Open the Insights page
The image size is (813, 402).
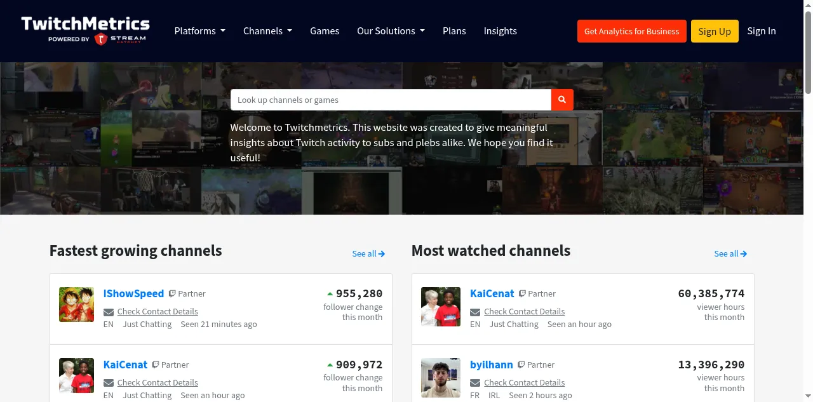(501, 30)
